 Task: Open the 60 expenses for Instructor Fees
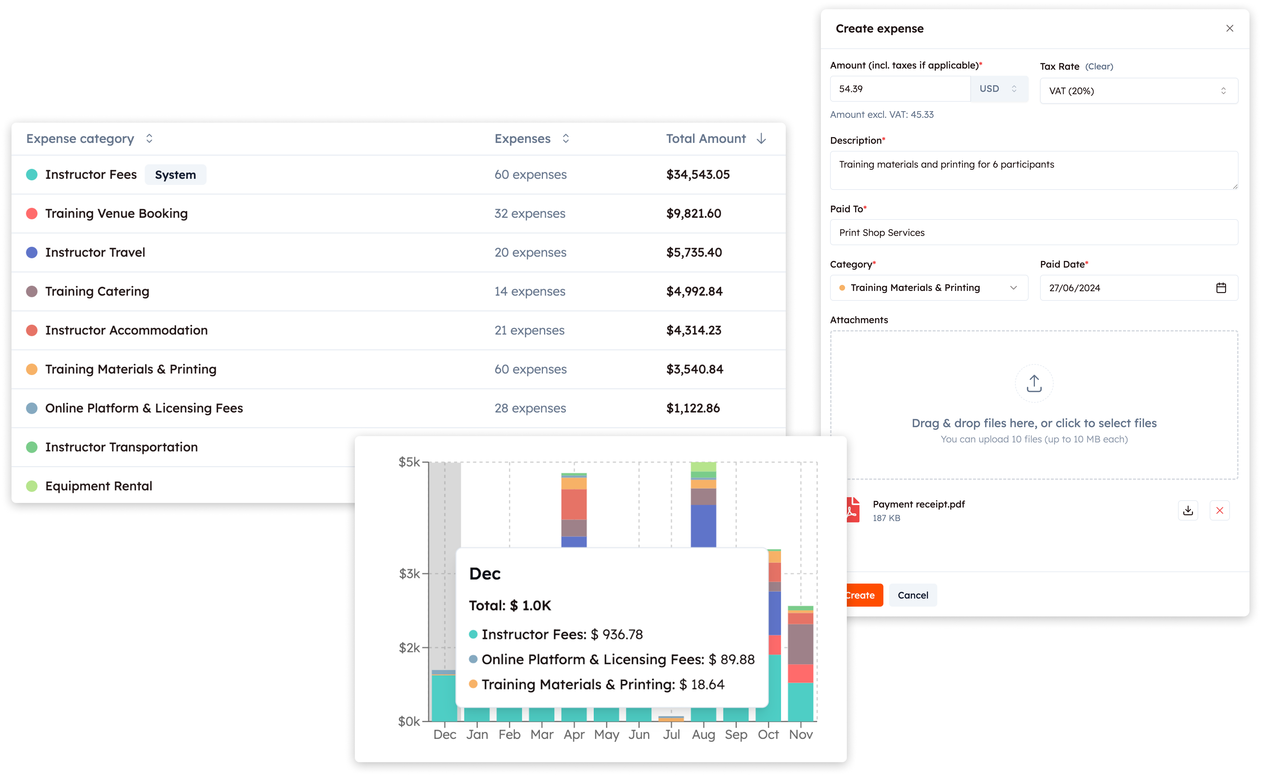coord(530,175)
